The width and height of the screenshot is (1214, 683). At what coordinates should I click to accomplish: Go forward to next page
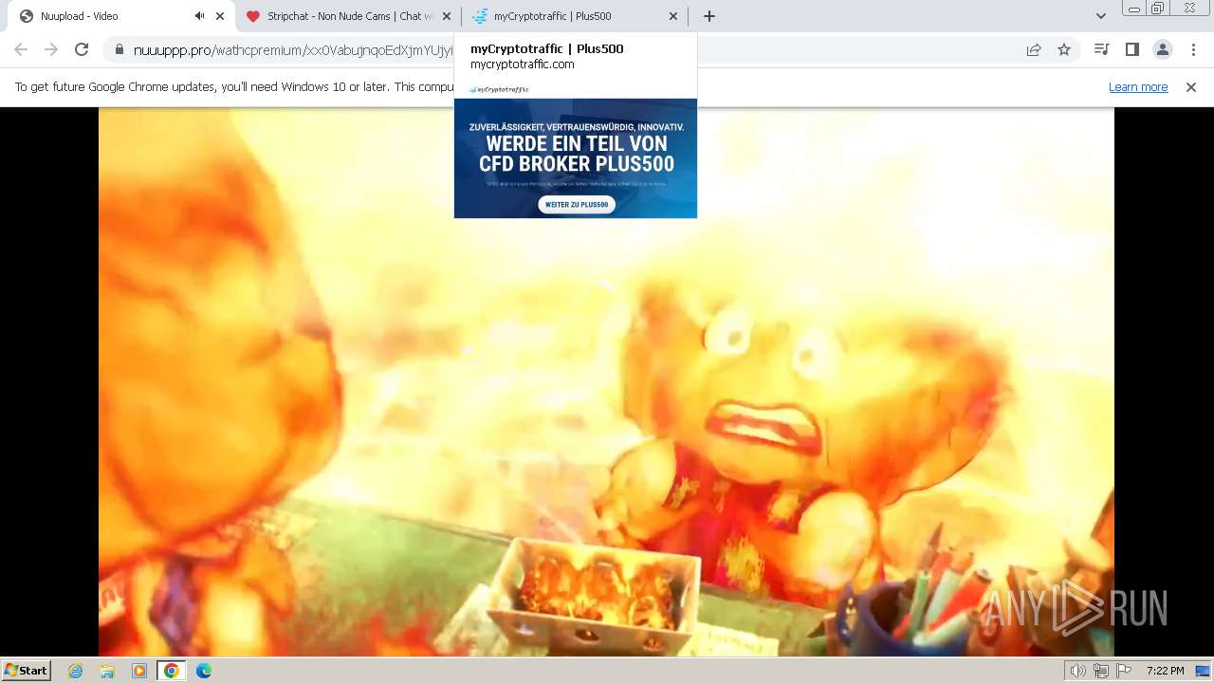[51, 49]
